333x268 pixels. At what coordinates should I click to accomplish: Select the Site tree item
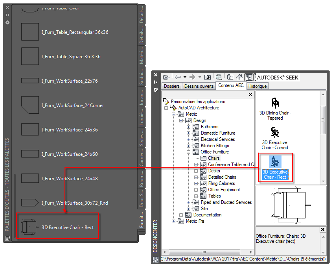[x=204, y=209]
